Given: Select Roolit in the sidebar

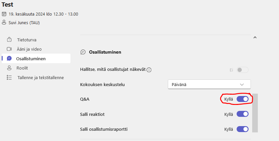Looking at the screenshot, I should 23,68.
